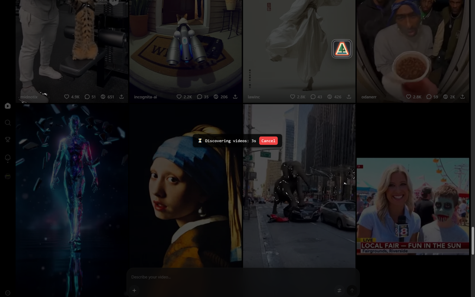
Task: Submit prompt with the up arrow icon
Action: pos(351,290)
